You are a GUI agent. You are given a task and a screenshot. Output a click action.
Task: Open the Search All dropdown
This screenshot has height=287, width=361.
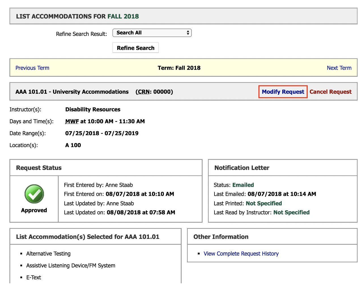click(152, 33)
